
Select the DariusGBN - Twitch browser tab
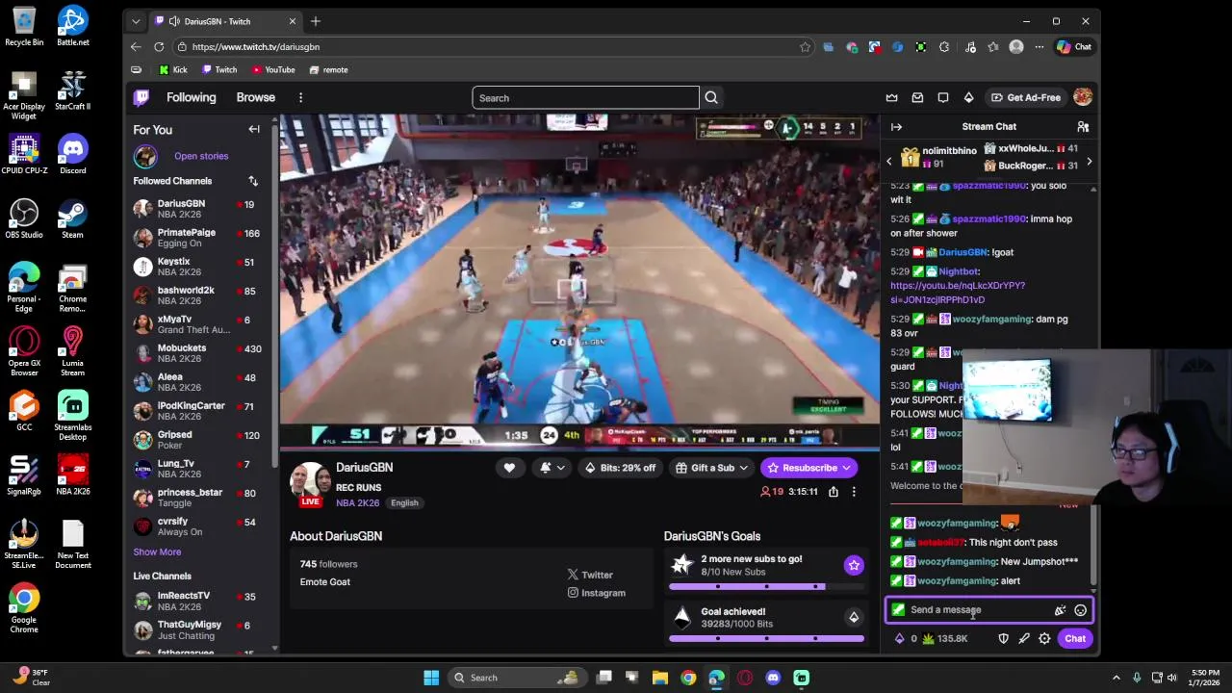click(x=226, y=21)
